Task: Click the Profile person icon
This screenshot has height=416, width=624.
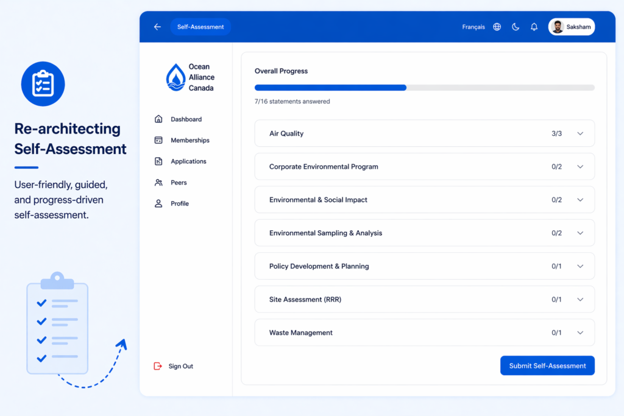Action: (158, 203)
